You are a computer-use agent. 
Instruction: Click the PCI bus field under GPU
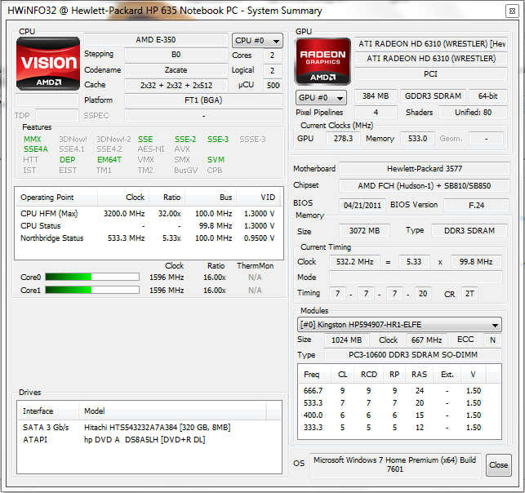[431, 74]
